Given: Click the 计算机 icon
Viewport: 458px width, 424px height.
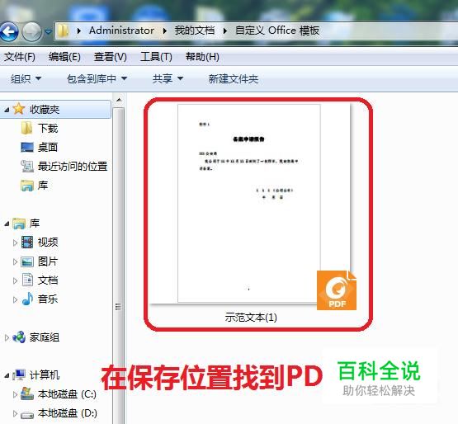Looking at the screenshot, I should pyautogui.click(x=19, y=375).
